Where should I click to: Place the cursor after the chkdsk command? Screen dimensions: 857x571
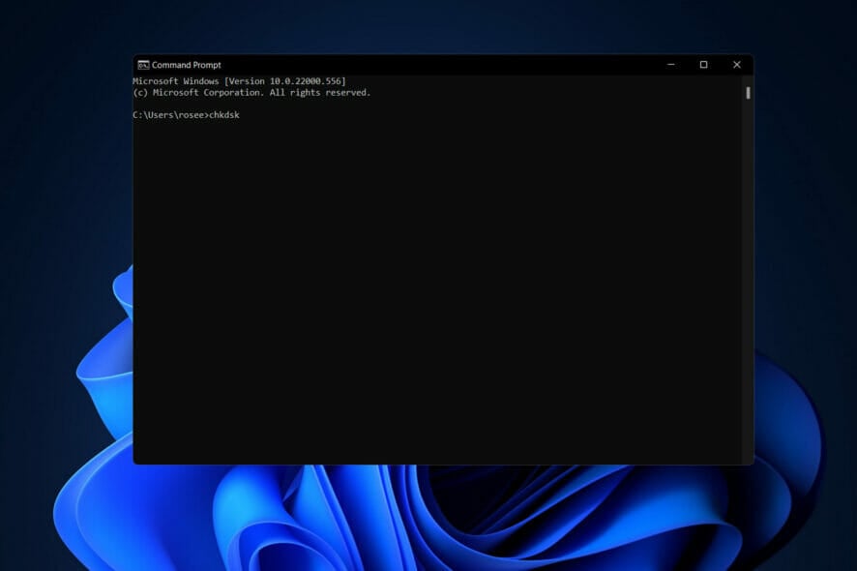pyautogui.click(x=244, y=115)
